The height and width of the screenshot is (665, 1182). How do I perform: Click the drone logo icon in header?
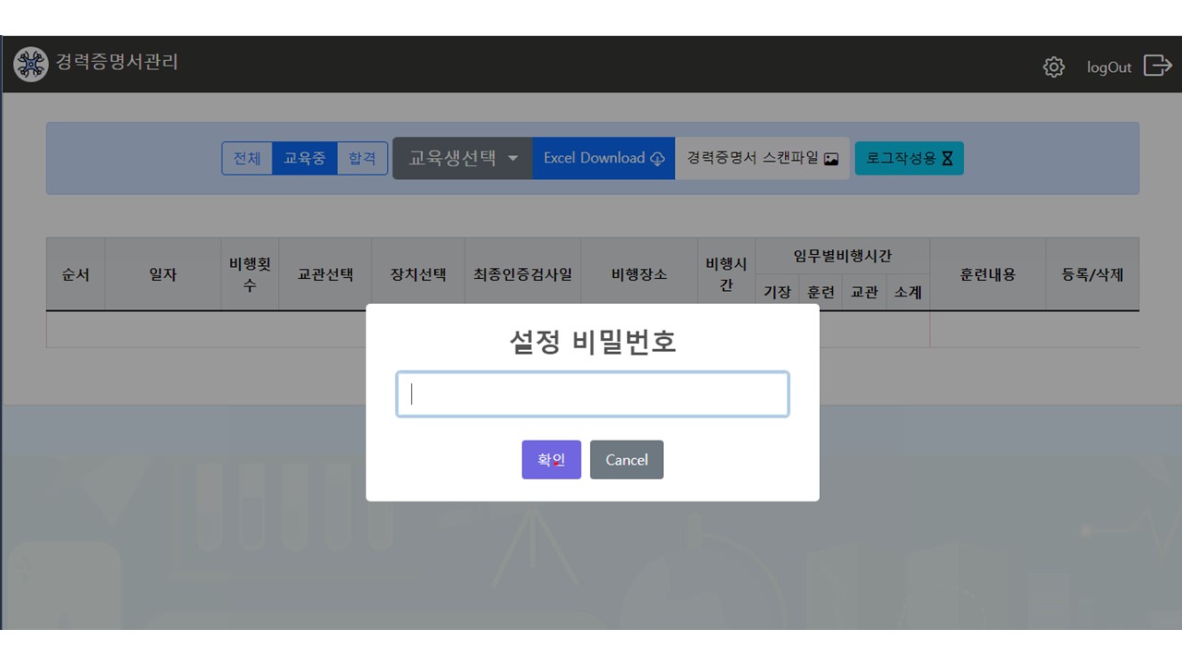30,64
